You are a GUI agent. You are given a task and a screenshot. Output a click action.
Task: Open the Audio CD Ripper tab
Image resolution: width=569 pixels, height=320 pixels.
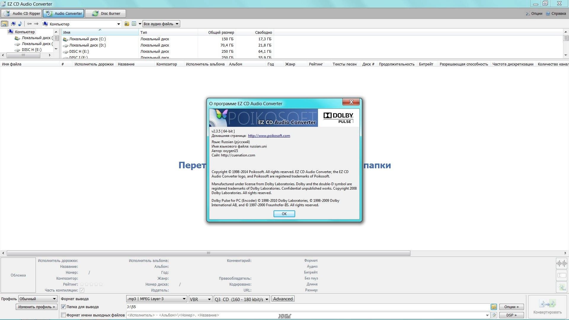(x=21, y=13)
